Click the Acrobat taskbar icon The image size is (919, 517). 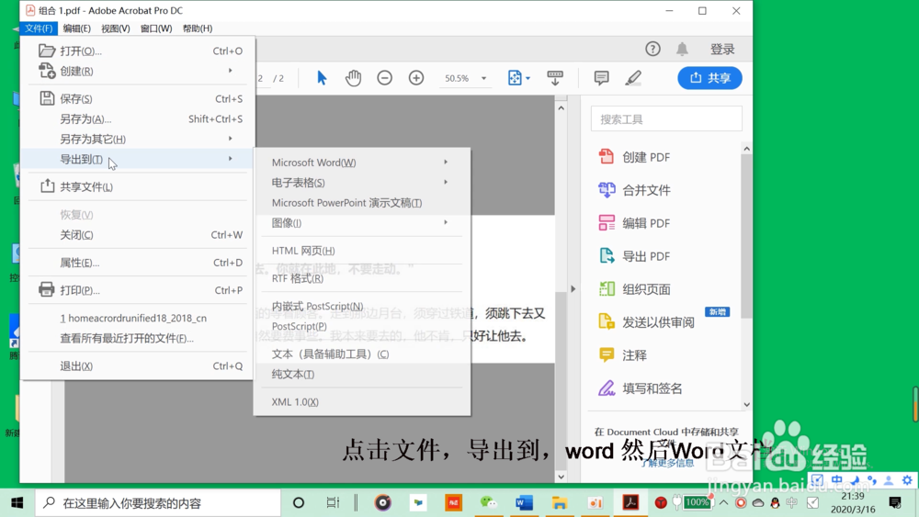(630, 503)
